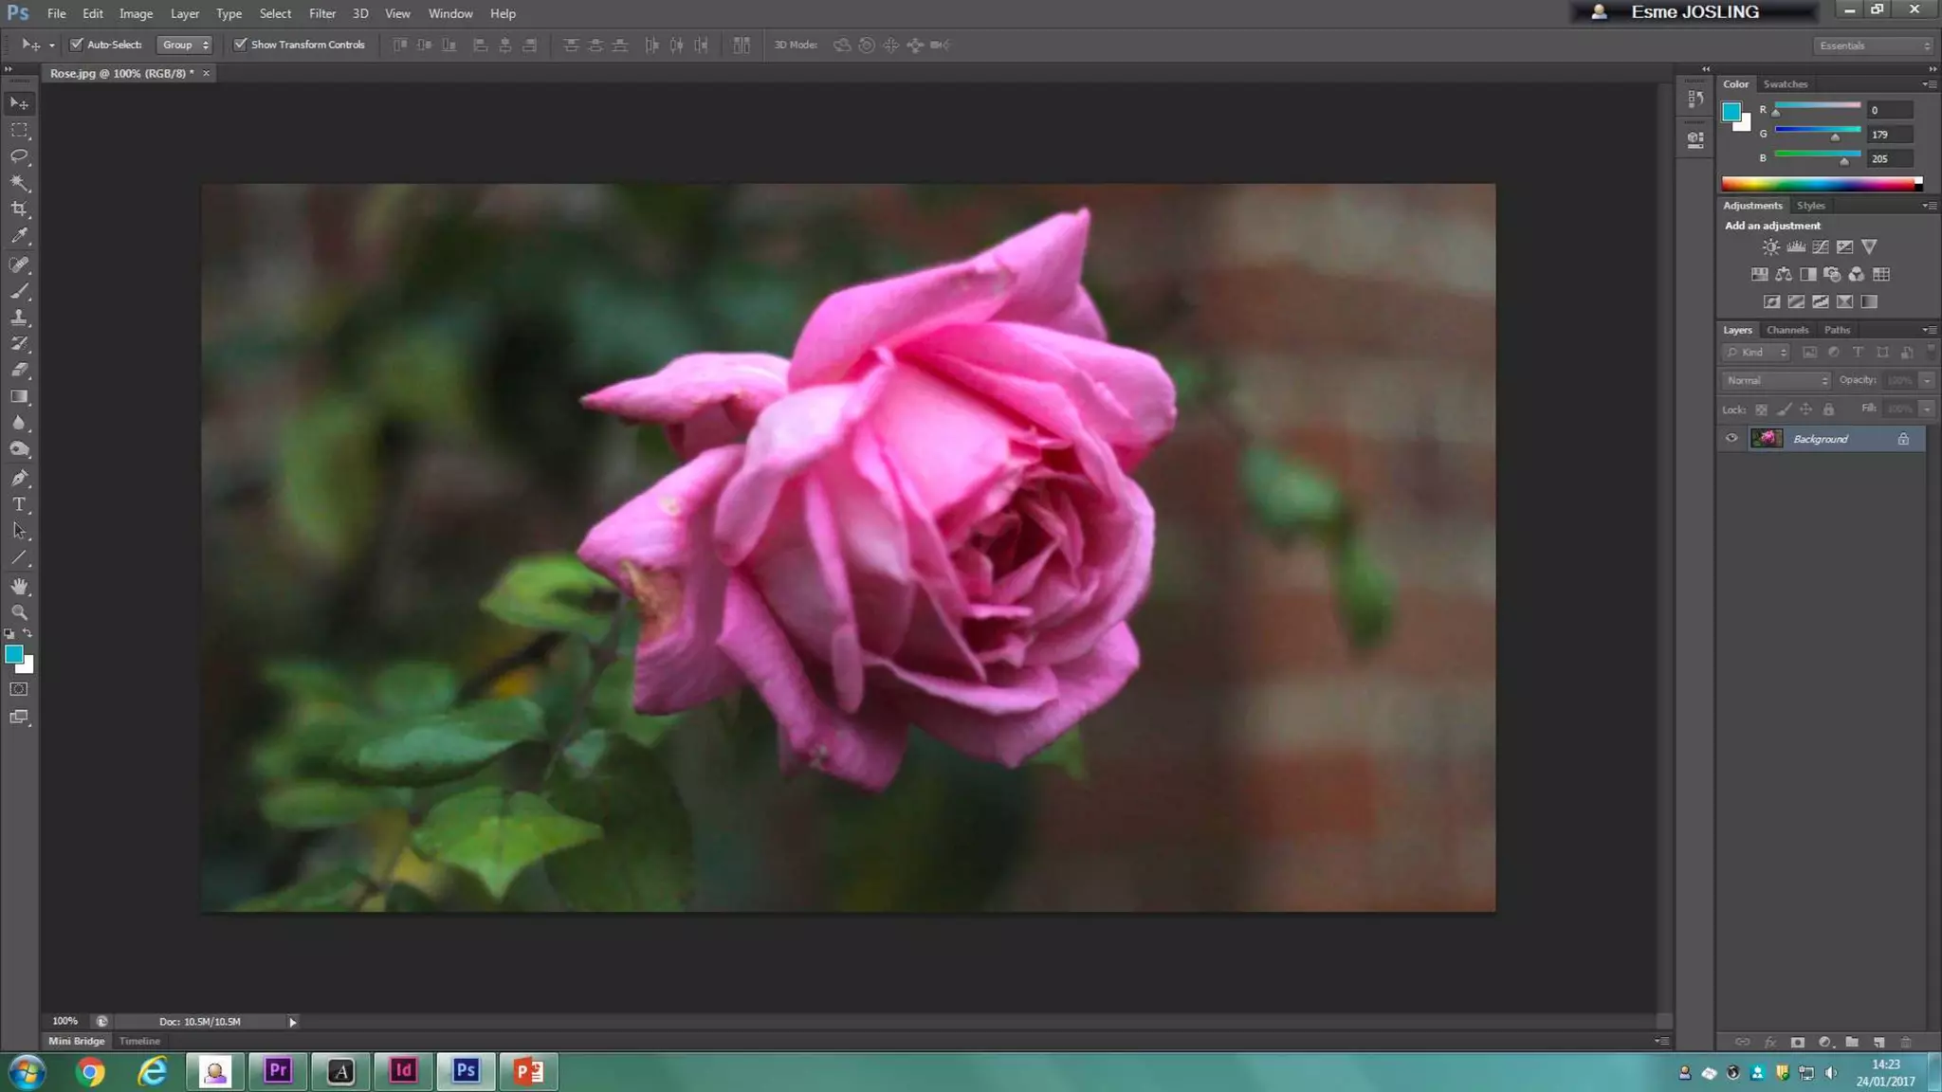Image resolution: width=1942 pixels, height=1092 pixels.
Task: Open the Timeline panel tab
Action: (x=139, y=1041)
